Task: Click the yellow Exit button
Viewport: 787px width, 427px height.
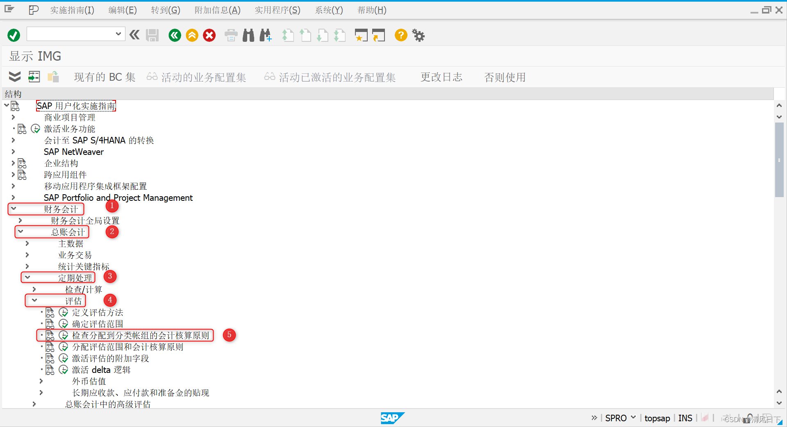Action: (192, 35)
